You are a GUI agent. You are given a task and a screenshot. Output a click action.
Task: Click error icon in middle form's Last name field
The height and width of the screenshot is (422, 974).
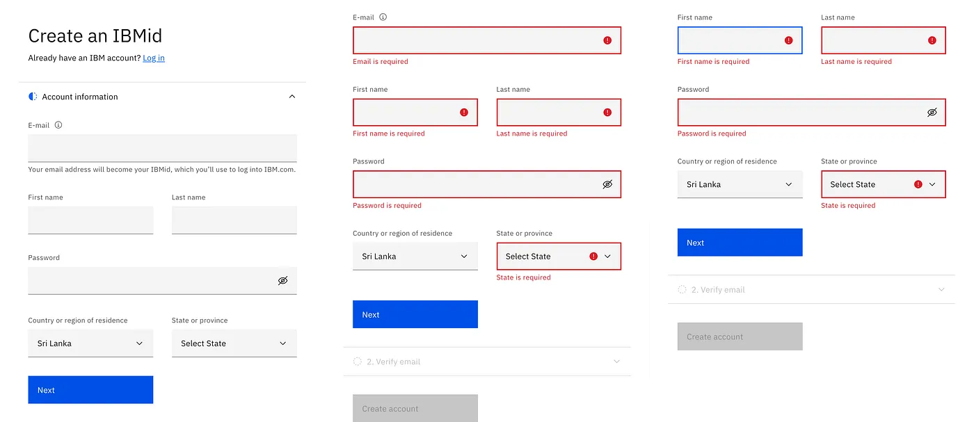point(607,113)
